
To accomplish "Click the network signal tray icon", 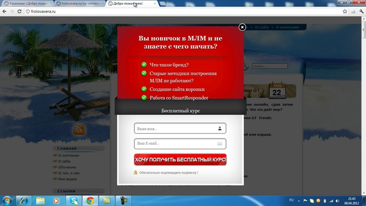I will click(x=331, y=201).
